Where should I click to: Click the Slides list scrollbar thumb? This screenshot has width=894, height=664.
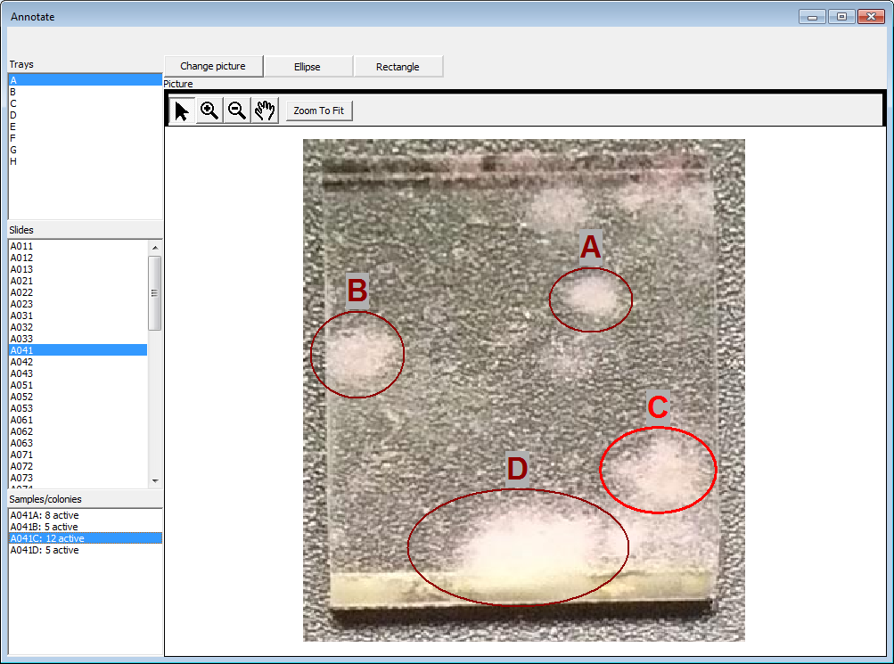155,293
